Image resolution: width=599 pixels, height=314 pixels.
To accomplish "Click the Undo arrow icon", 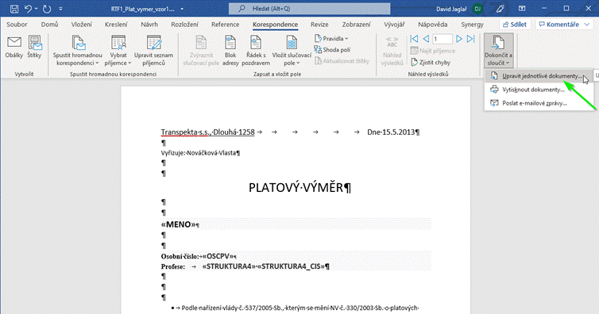I will click(28, 9).
